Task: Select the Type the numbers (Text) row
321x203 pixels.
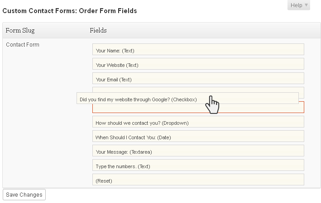Action: [198, 165]
